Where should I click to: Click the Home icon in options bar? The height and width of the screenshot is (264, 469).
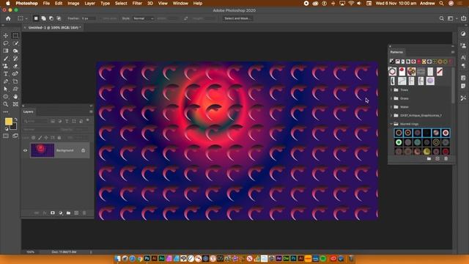8,18
